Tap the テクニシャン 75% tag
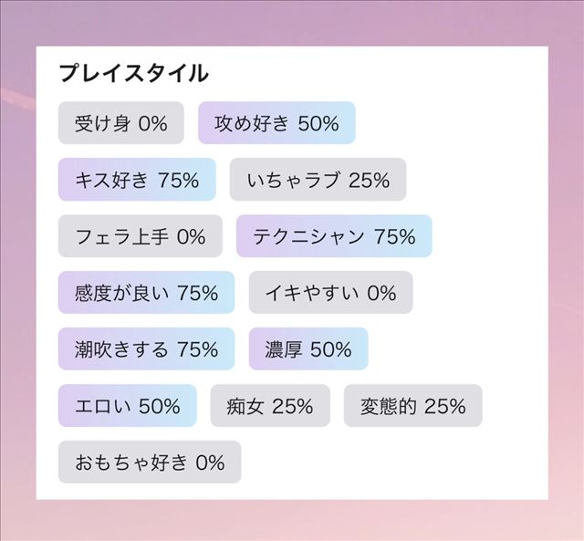Screen dimensions: 584x541 [334, 236]
